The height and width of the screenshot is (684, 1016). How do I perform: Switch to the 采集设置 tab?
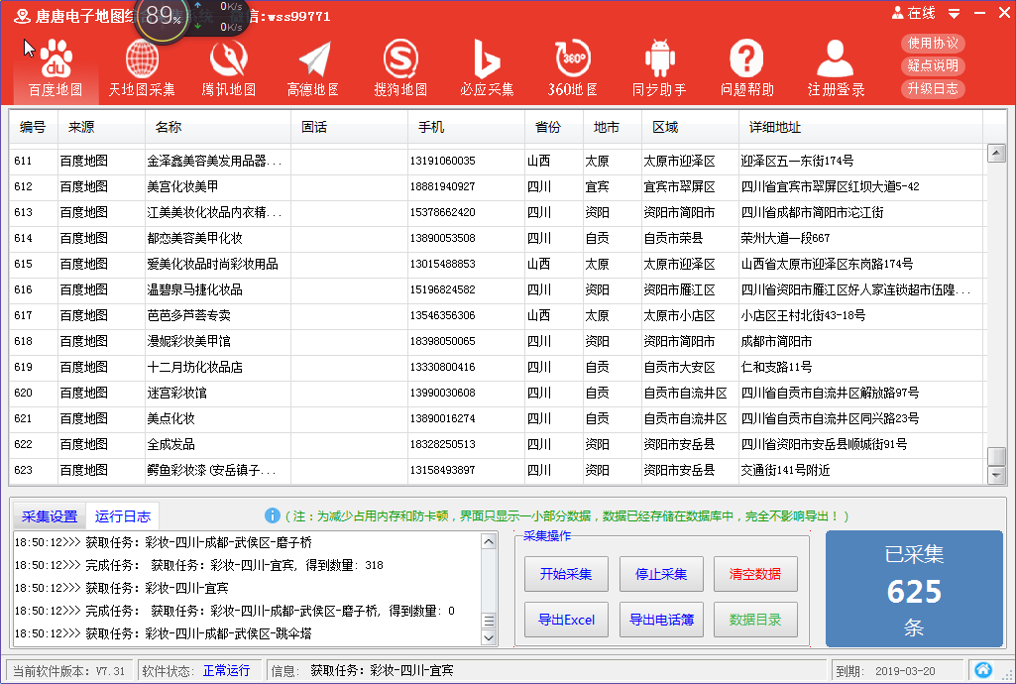pos(50,516)
